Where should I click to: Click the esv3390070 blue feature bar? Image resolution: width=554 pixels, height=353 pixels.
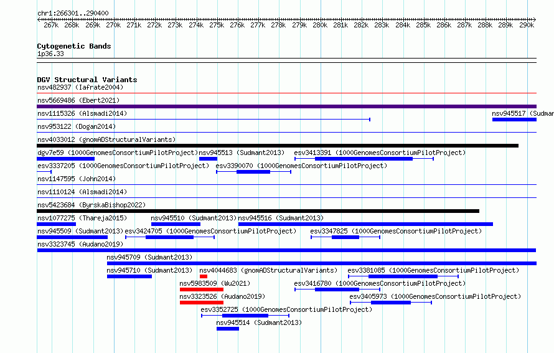pos(253,172)
